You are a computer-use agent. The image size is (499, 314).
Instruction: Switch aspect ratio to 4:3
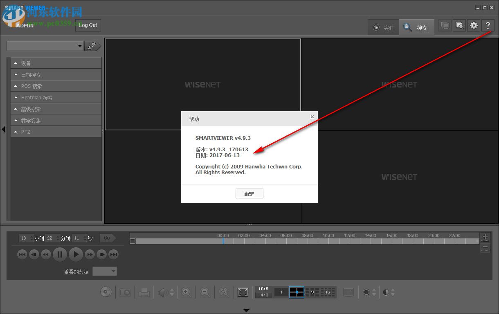pyautogui.click(x=263, y=295)
